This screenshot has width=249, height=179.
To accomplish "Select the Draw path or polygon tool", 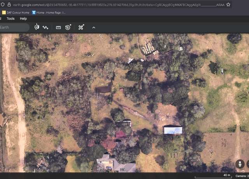I will (46, 28).
